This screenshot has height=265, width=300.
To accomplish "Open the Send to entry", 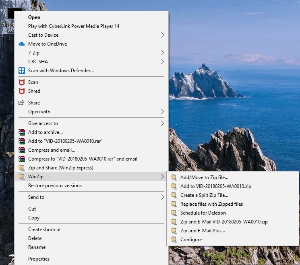I will click(91, 197).
